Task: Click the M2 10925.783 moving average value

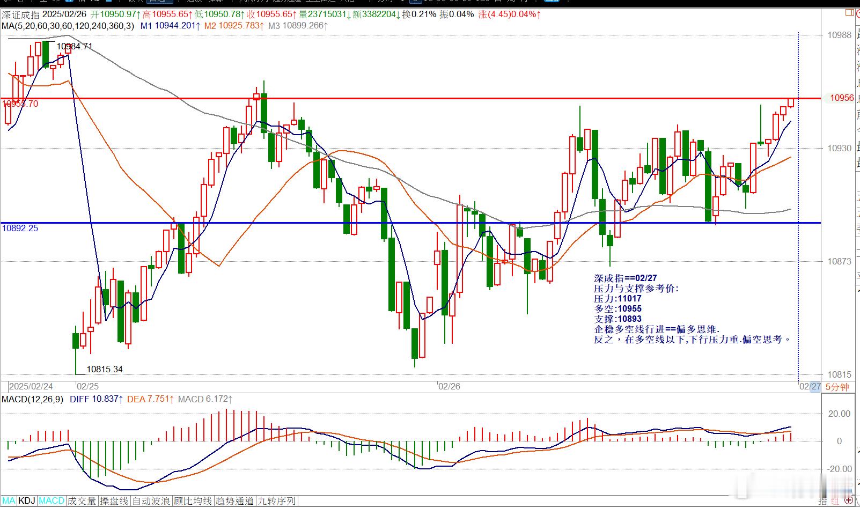Action: [x=234, y=25]
